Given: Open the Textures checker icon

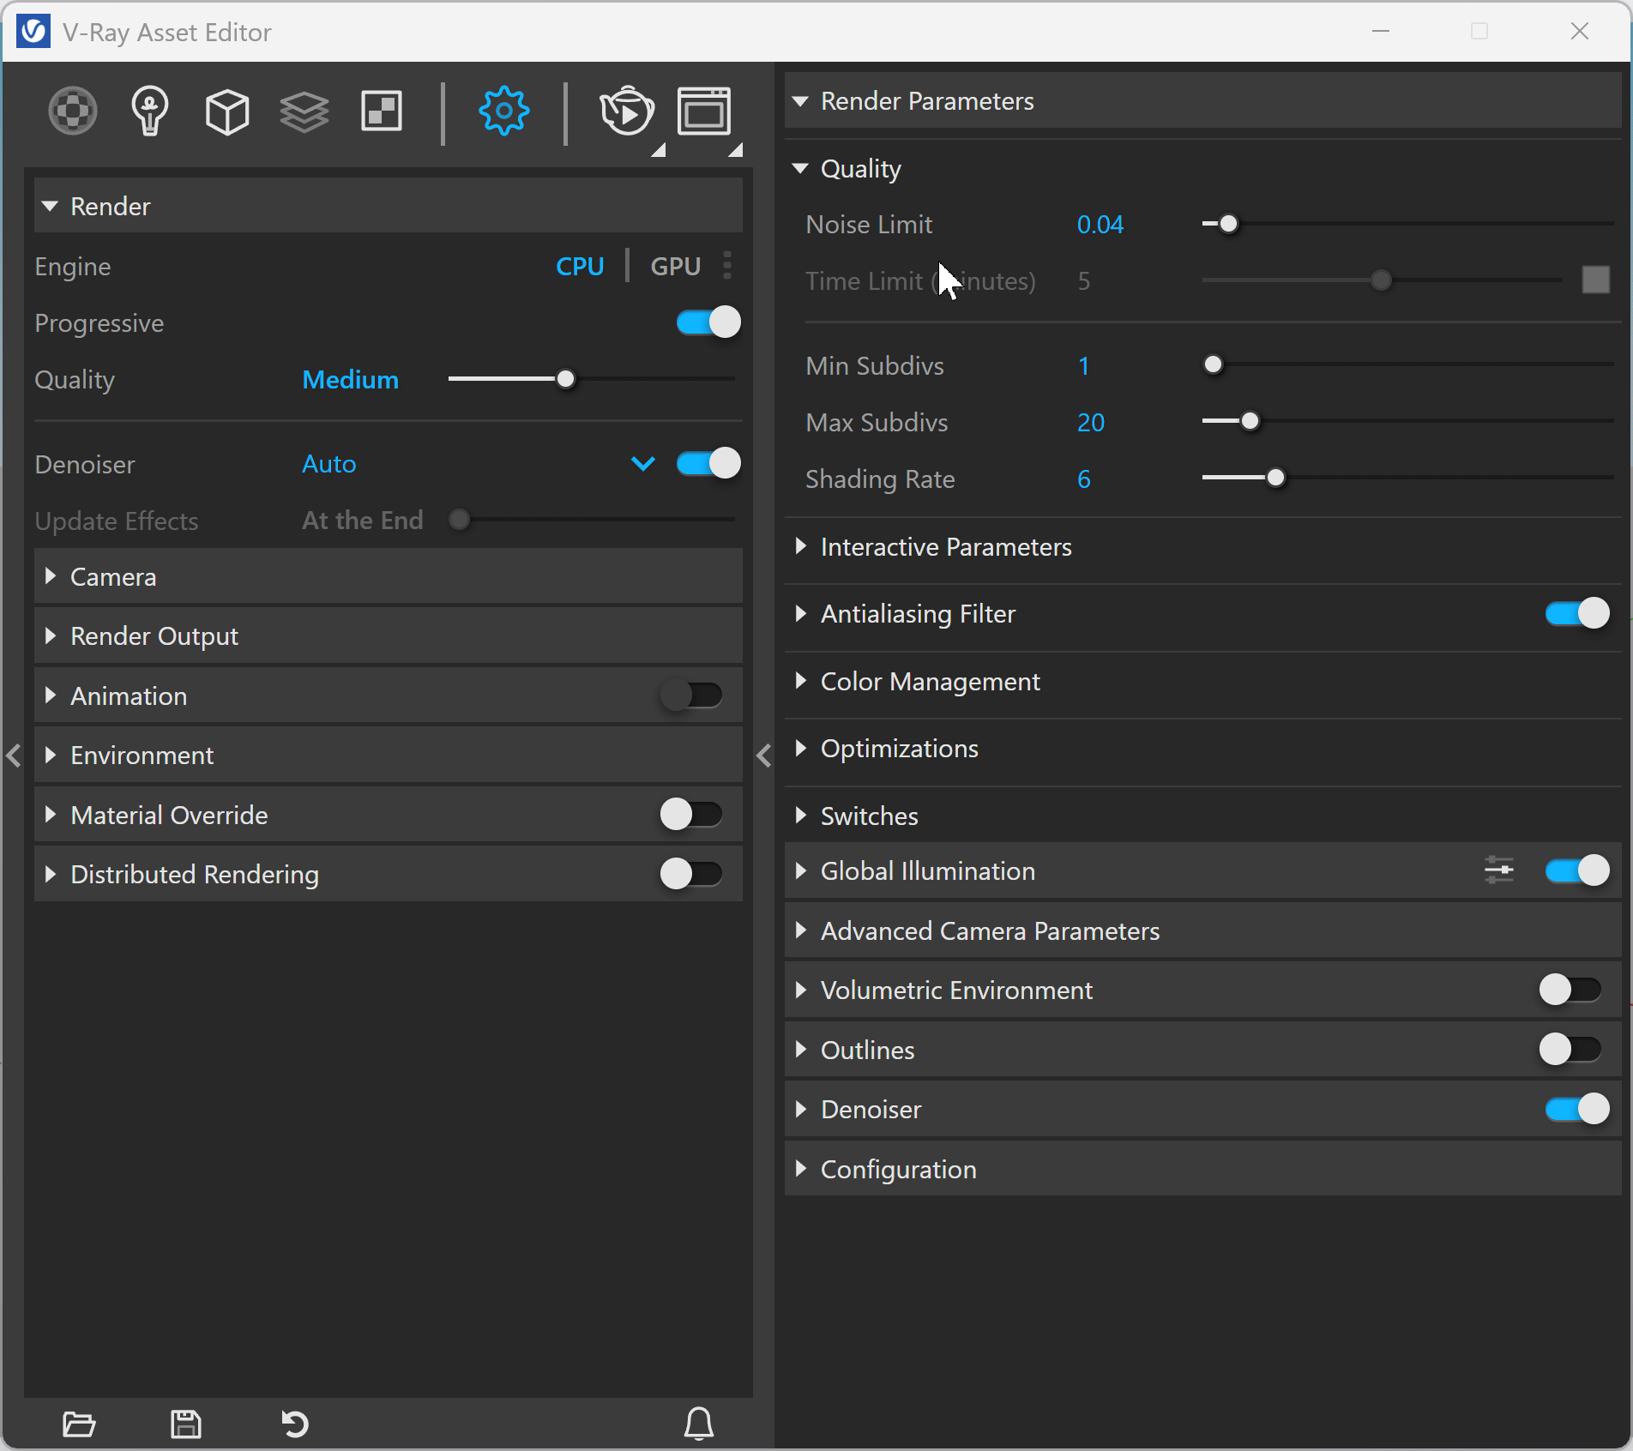Looking at the screenshot, I should (382, 111).
